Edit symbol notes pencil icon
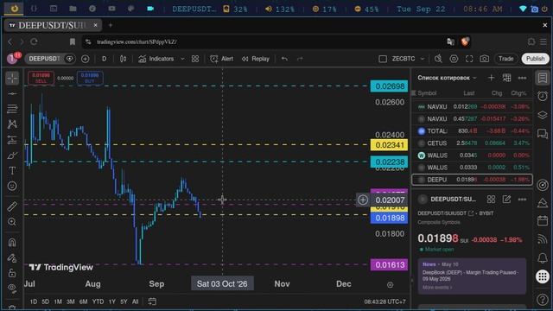 (506, 200)
